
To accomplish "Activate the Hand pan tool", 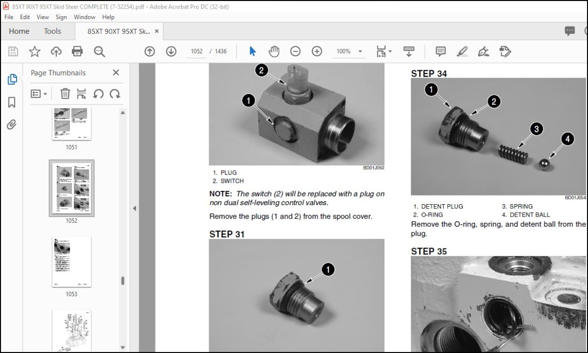I will coord(274,51).
